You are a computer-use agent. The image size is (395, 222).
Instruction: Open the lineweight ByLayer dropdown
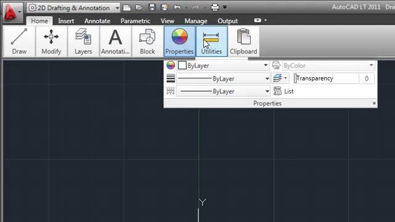pos(223,79)
